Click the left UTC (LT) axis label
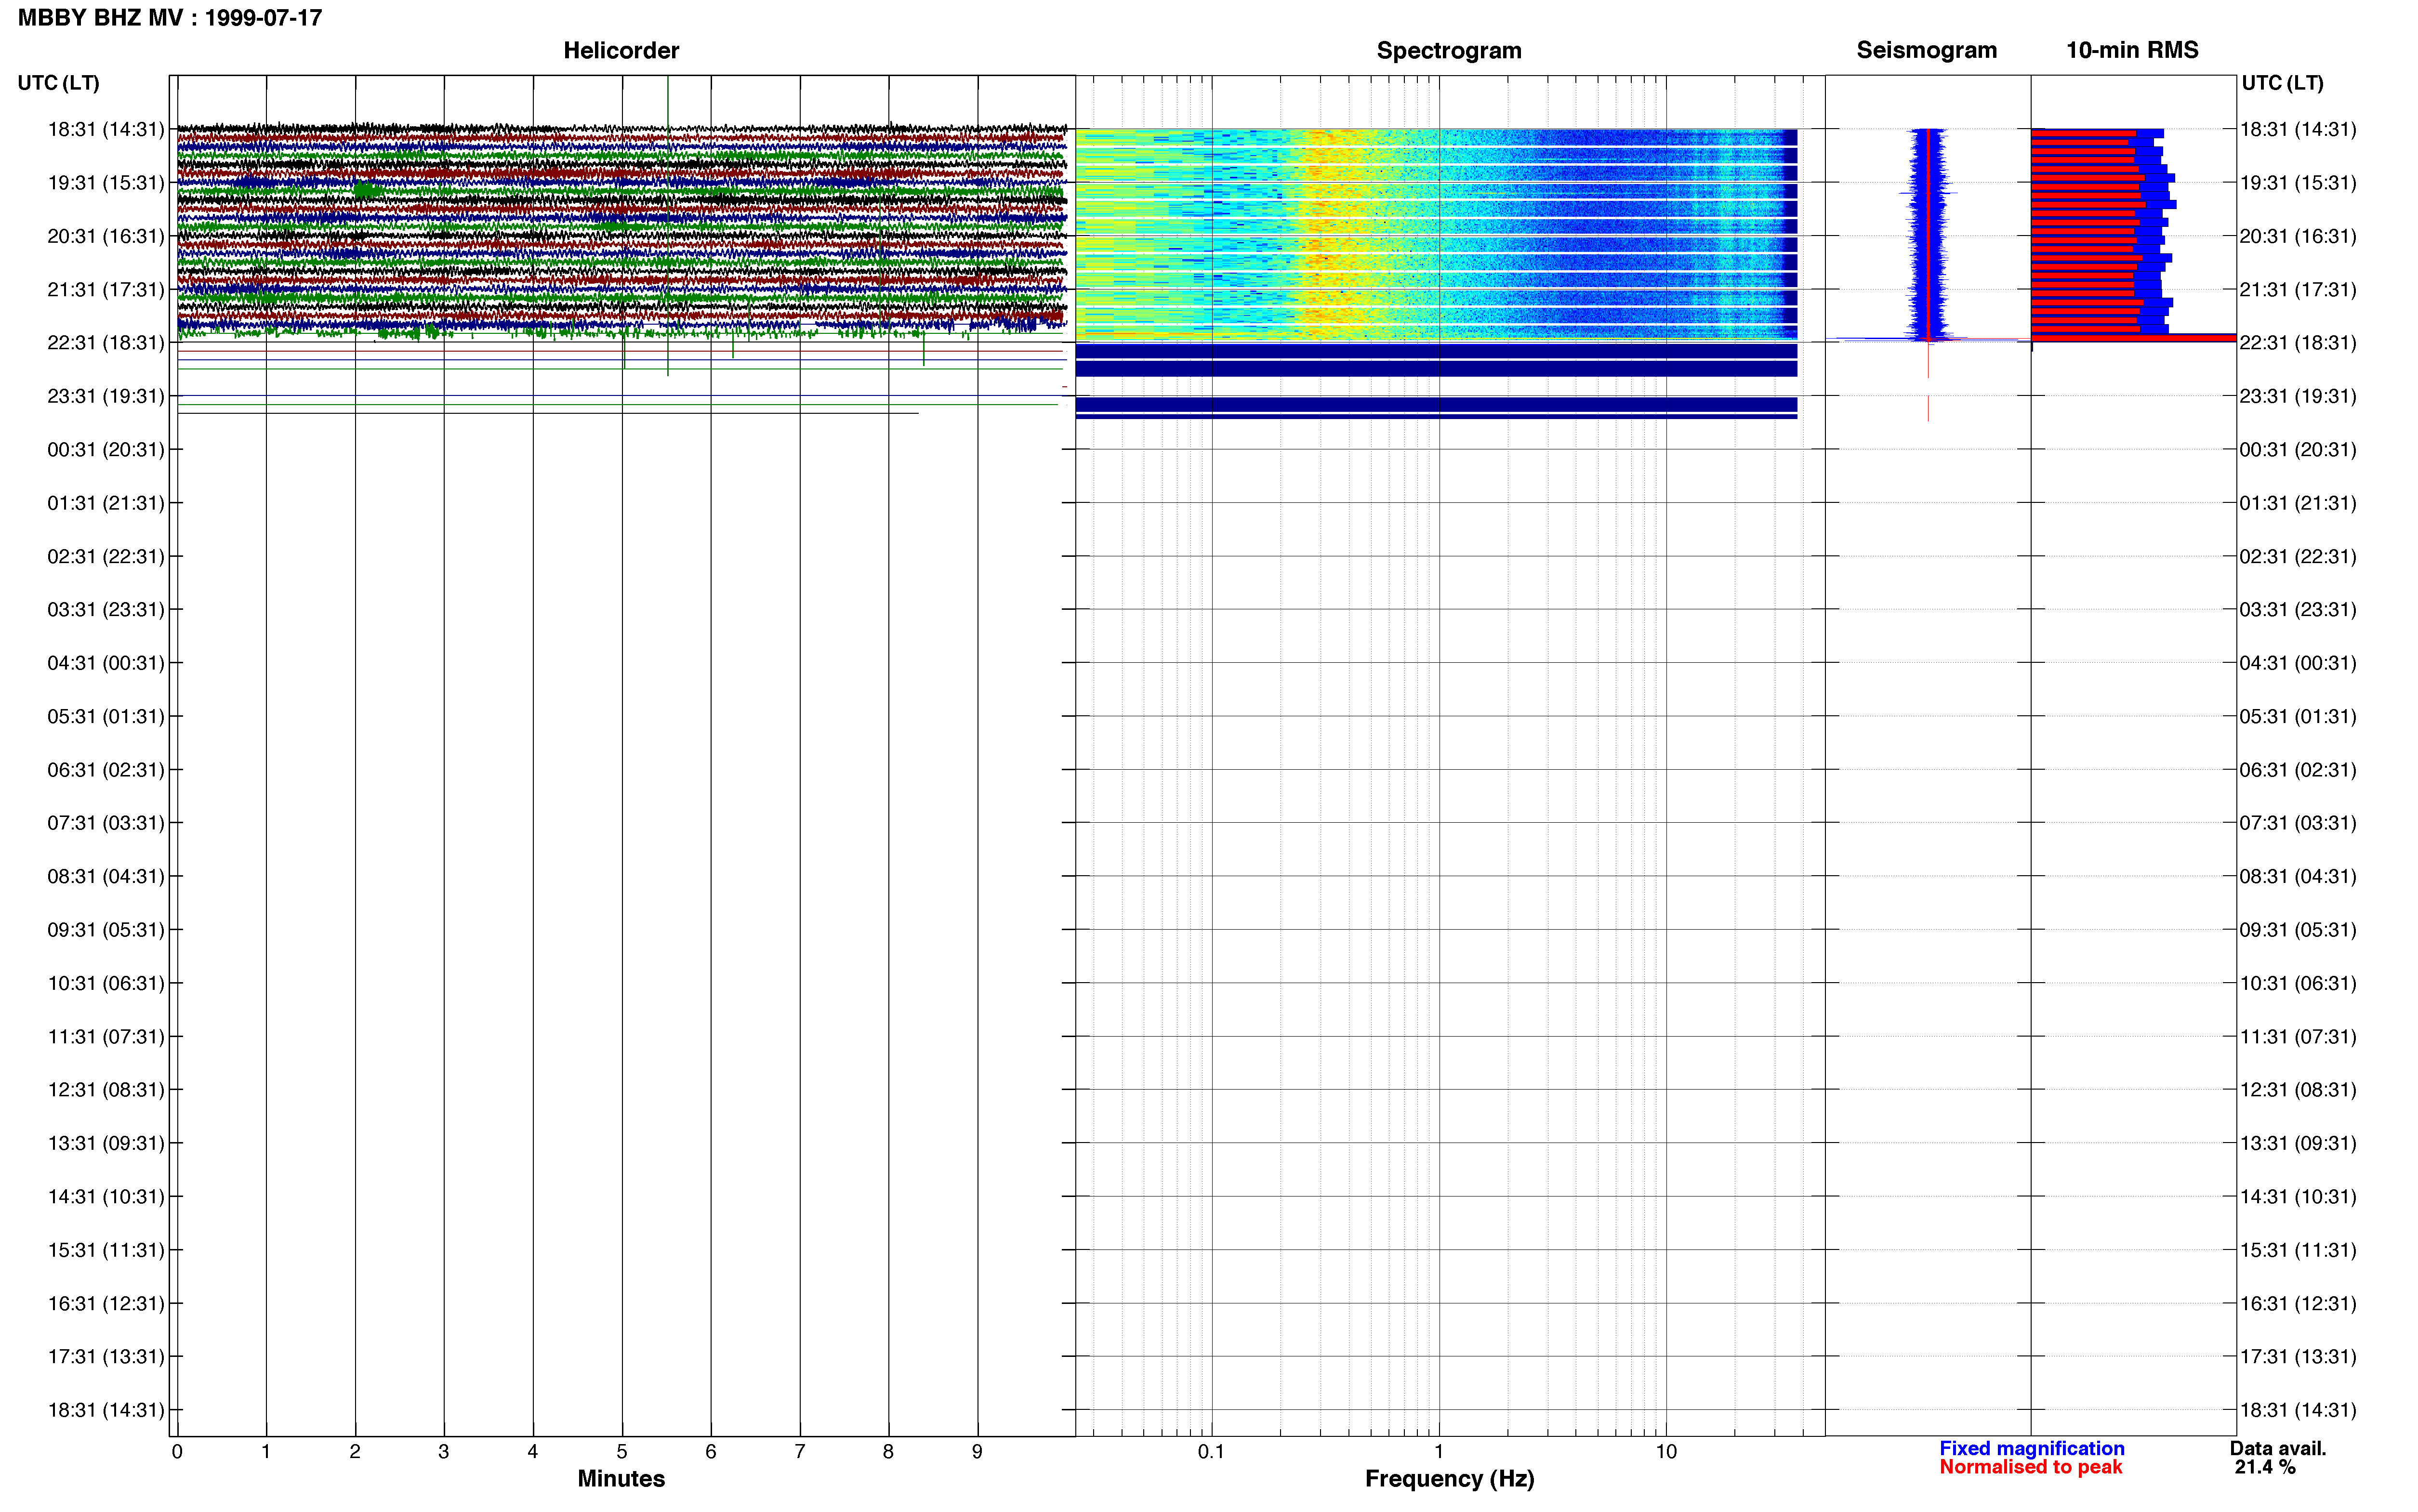The width and height of the screenshot is (2418, 1512). [x=58, y=83]
